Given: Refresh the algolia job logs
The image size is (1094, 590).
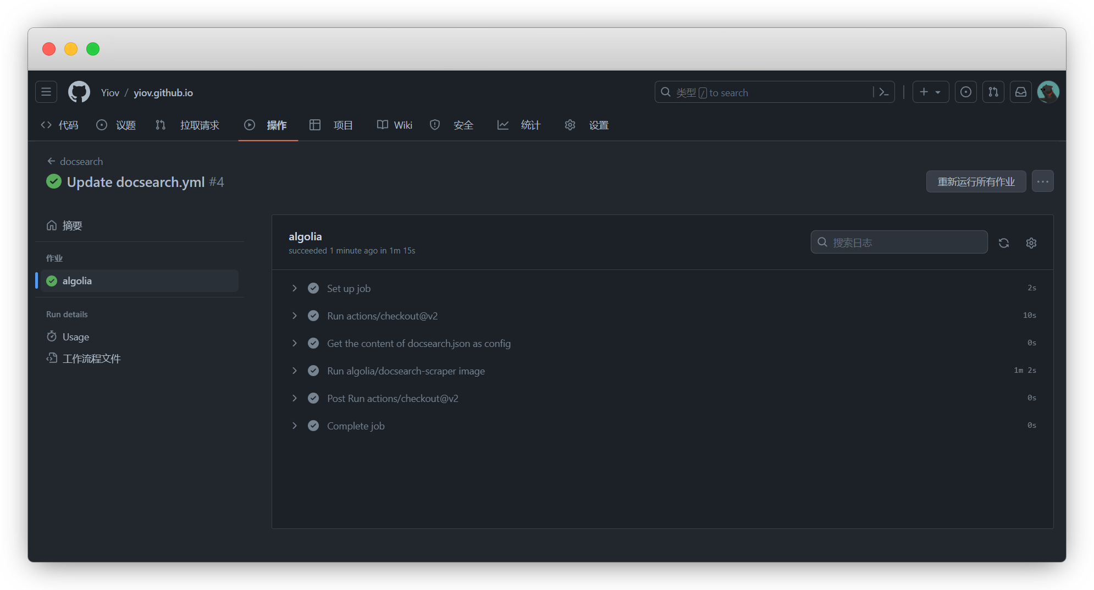Looking at the screenshot, I should point(1004,242).
